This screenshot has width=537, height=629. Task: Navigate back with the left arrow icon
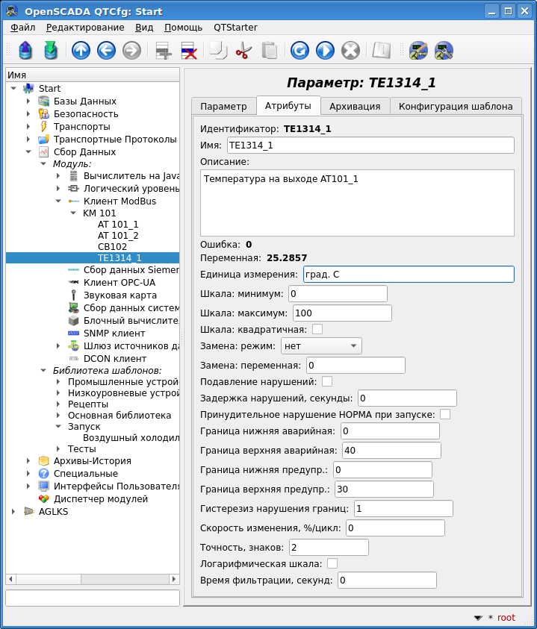(x=106, y=51)
